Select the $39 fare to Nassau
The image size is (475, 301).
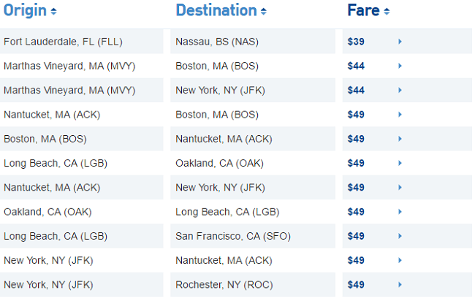pyautogui.click(x=356, y=42)
